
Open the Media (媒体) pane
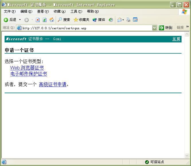pyautogui.click(x=99, y=20)
